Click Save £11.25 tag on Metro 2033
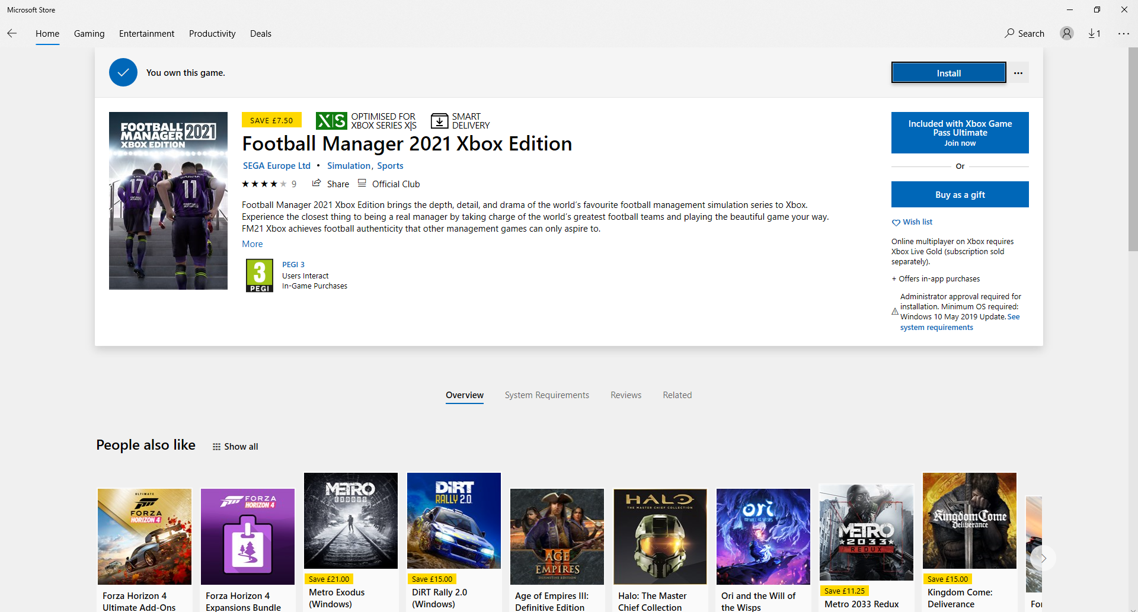 [845, 591]
